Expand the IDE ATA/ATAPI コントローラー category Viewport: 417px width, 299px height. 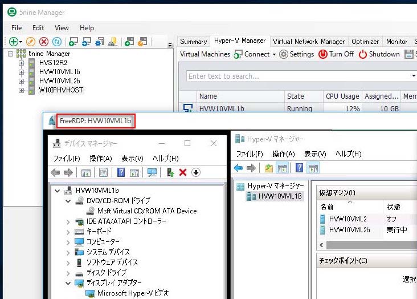coord(68,222)
